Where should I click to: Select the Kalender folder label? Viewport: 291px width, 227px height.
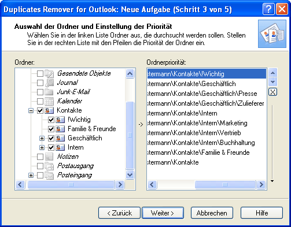[69, 101]
